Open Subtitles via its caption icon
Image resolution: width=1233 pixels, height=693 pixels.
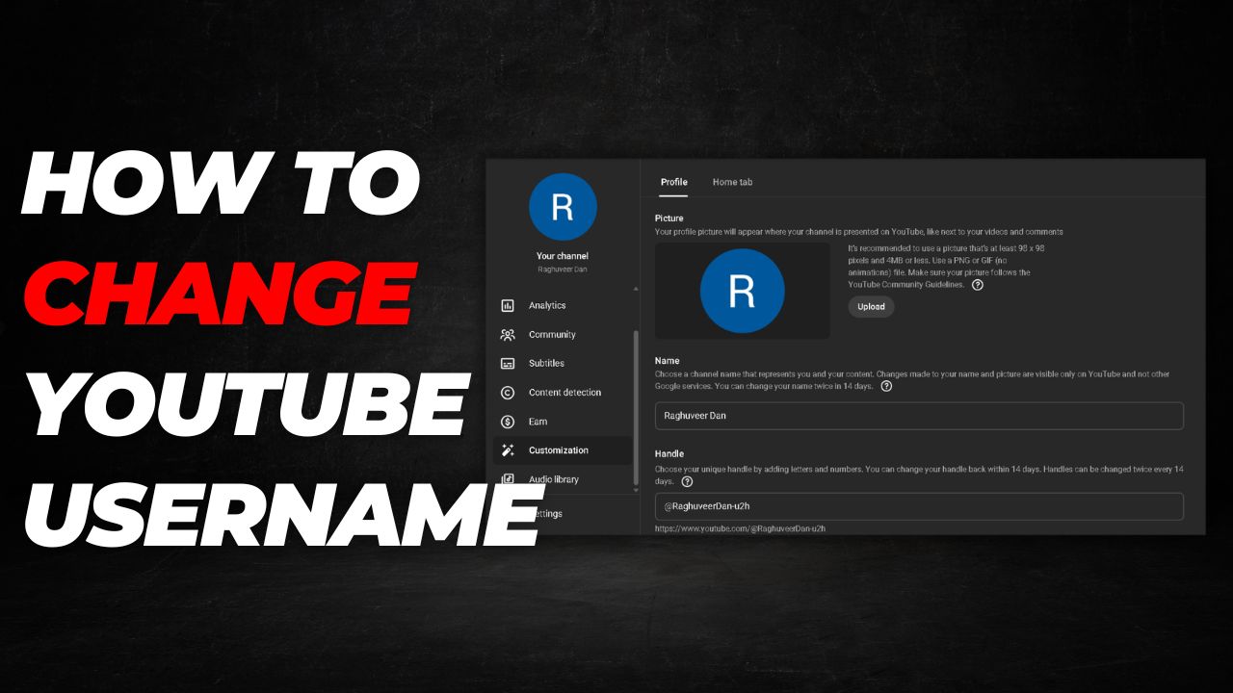508,364
